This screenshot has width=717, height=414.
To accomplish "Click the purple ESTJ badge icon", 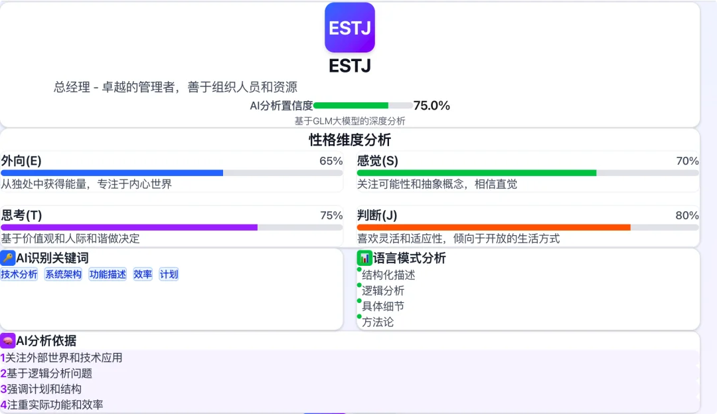I will click(349, 27).
